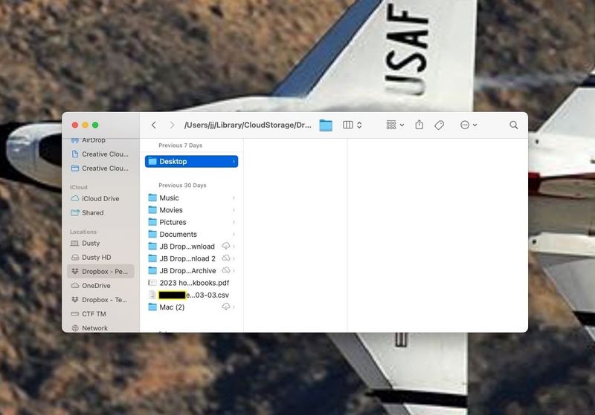Screen dimensions: 595x415
Task: Open Network in the sidebar
Action: [x=100, y=328]
